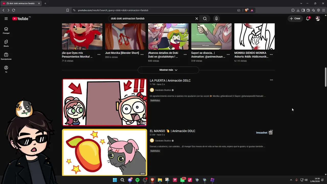This screenshot has width=327, height=184.
Task: Open options for LA PUERTA video
Action: pyautogui.click(x=271, y=80)
